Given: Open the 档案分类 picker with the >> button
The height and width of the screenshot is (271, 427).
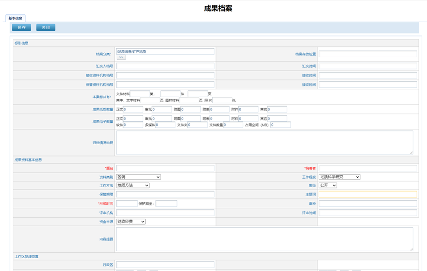Looking at the screenshot, I should [121, 57].
